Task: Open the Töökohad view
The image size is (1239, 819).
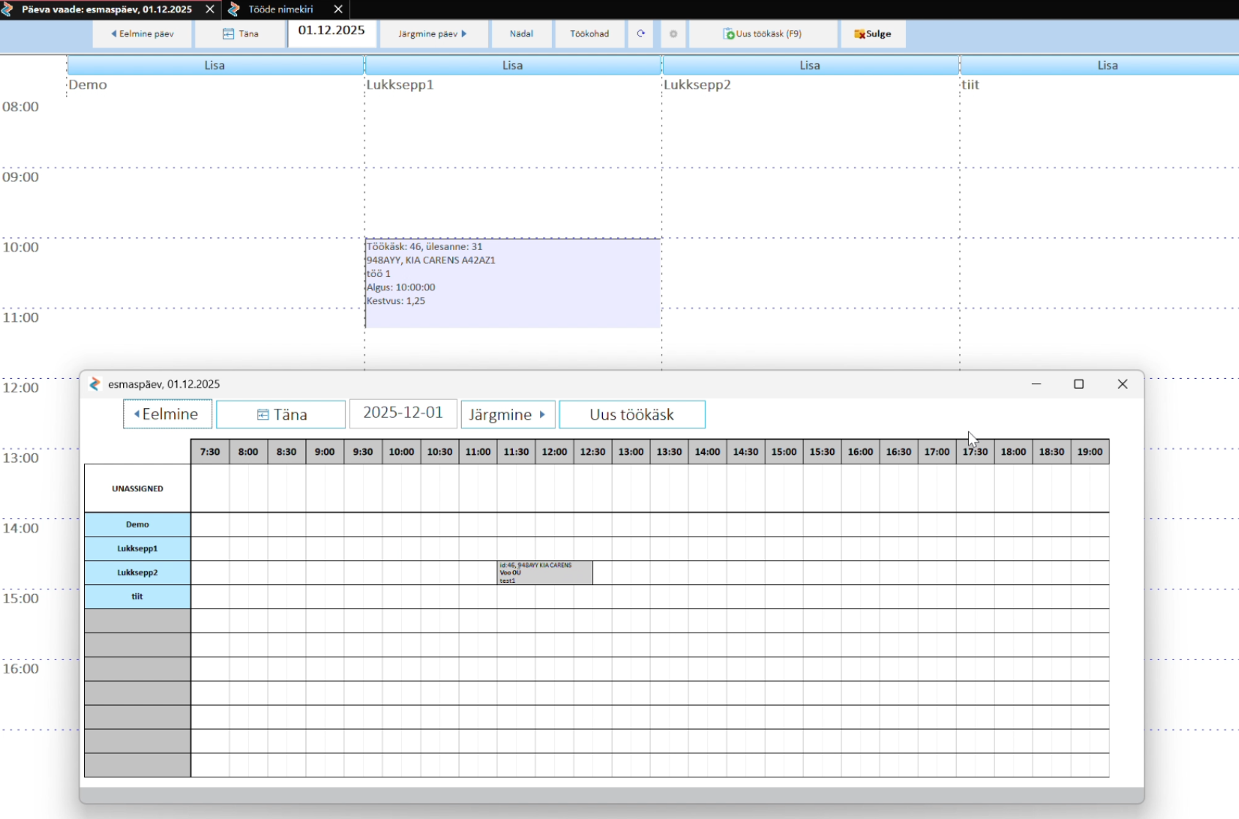Action: (589, 34)
